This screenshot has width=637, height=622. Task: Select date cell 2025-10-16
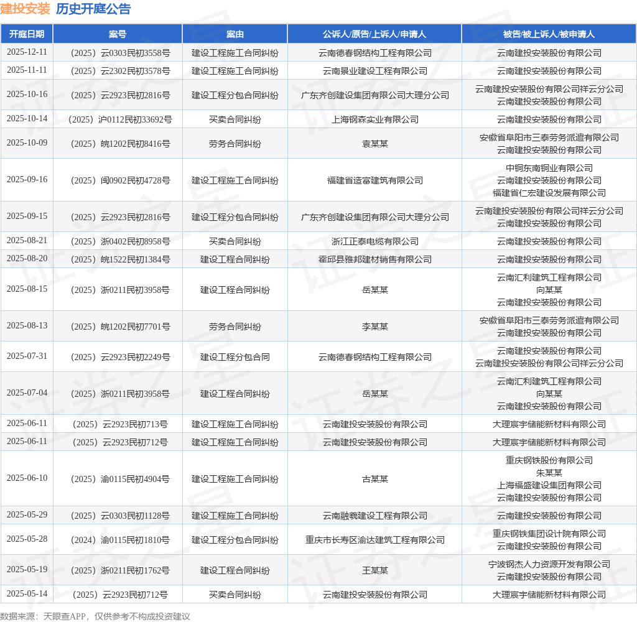point(27,95)
